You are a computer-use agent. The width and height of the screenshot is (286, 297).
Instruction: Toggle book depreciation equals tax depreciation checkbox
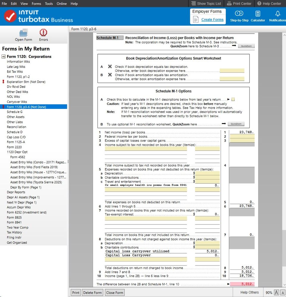tap(110, 67)
